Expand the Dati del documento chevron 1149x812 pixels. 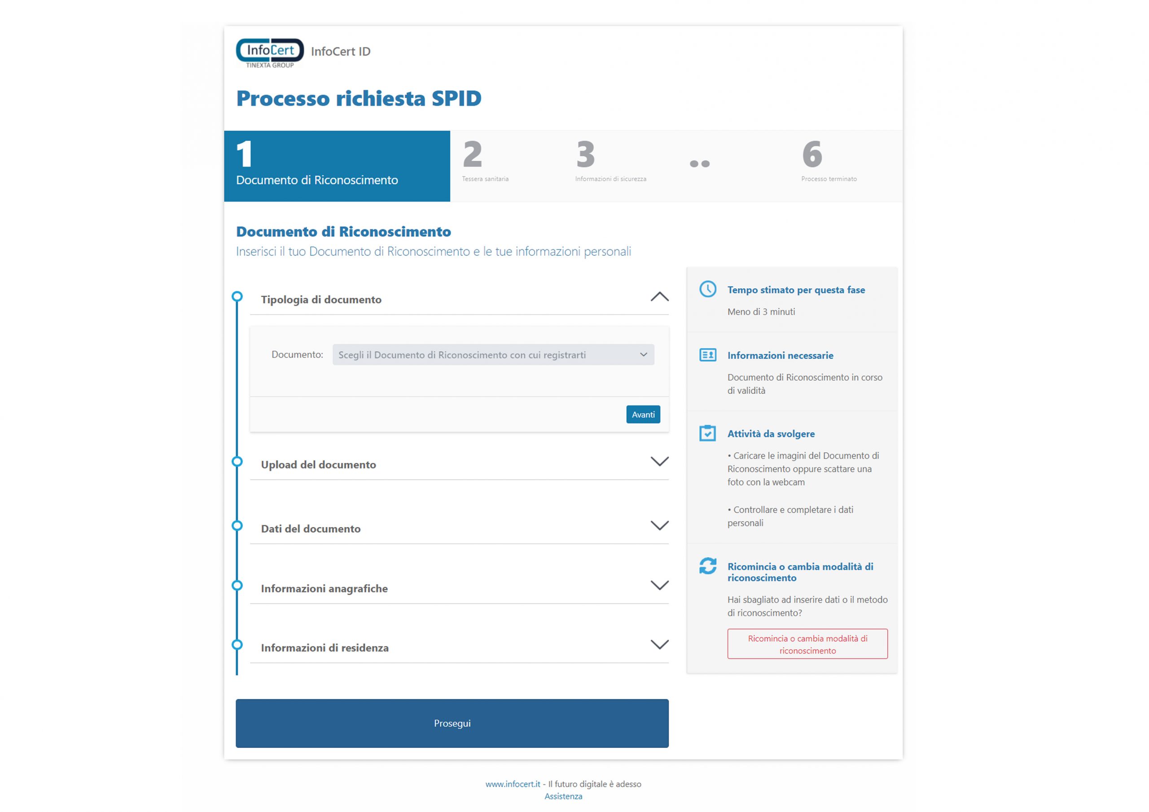click(x=659, y=525)
